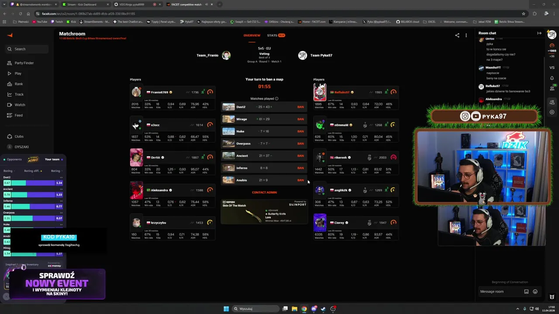Open player rikereek profile
Screen dimensions: 559x314
tap(340, 157)
